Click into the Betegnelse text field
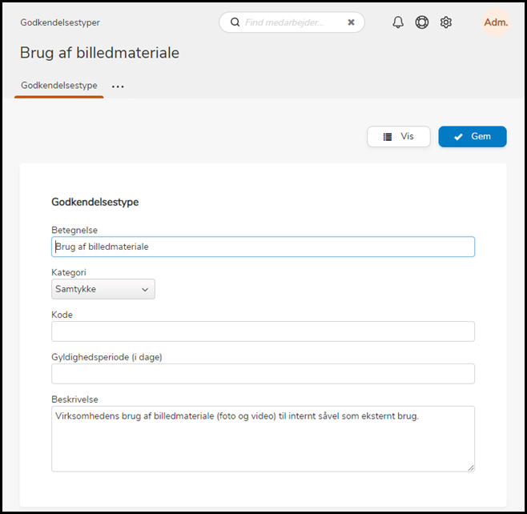 coord(263,247)
